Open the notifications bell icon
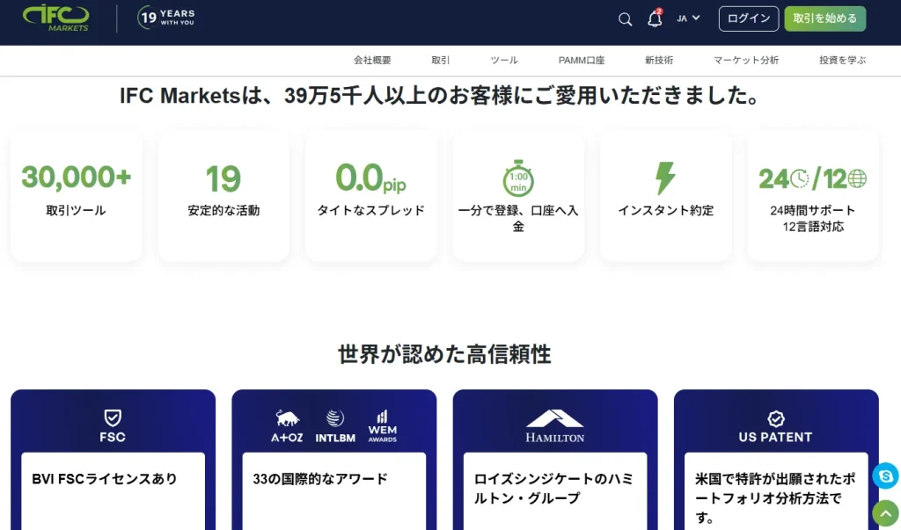 pos(655,18)
